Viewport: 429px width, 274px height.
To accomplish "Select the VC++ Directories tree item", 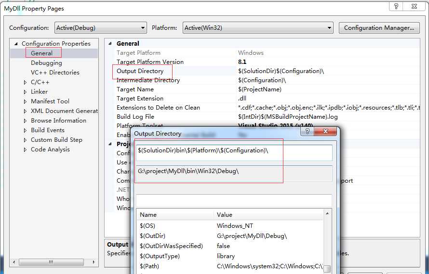I will pos(55,72).
